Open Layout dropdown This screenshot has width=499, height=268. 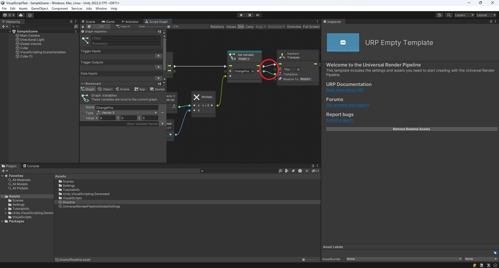(x=486, y=15)
